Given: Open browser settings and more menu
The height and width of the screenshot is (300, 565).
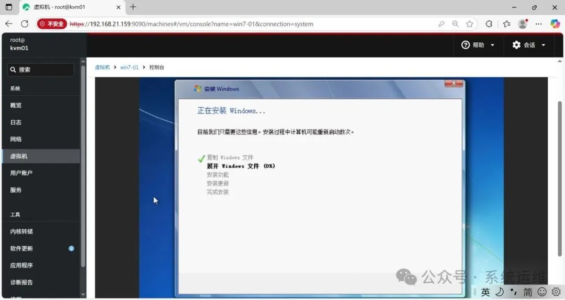Looking at the screenshot, I should [538, 24].
